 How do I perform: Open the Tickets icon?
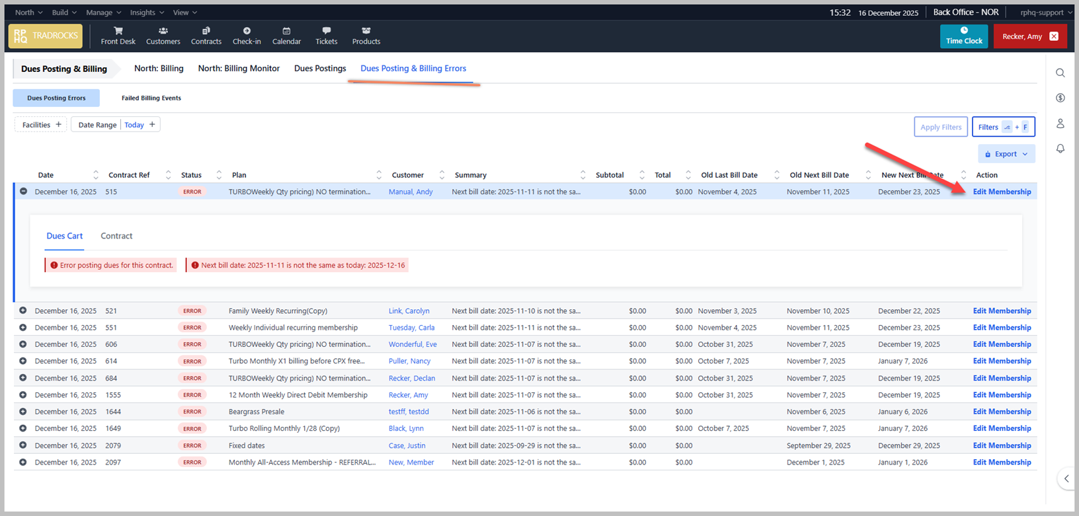pos(326,31)
